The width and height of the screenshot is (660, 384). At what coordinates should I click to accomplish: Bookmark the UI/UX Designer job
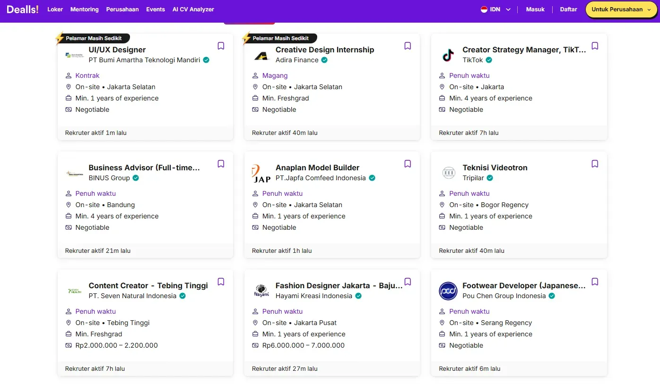coord(221,46)
